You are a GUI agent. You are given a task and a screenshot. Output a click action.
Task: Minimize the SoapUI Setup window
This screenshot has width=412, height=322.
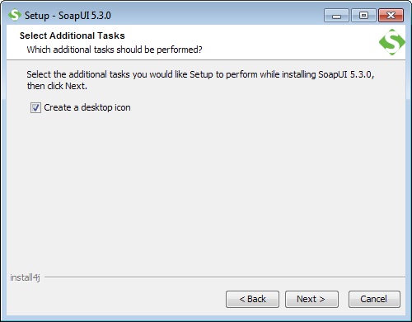coord(336,15)
